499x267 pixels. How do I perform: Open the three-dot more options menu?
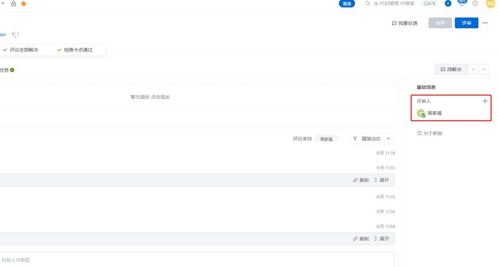click(x=485, y=23)
